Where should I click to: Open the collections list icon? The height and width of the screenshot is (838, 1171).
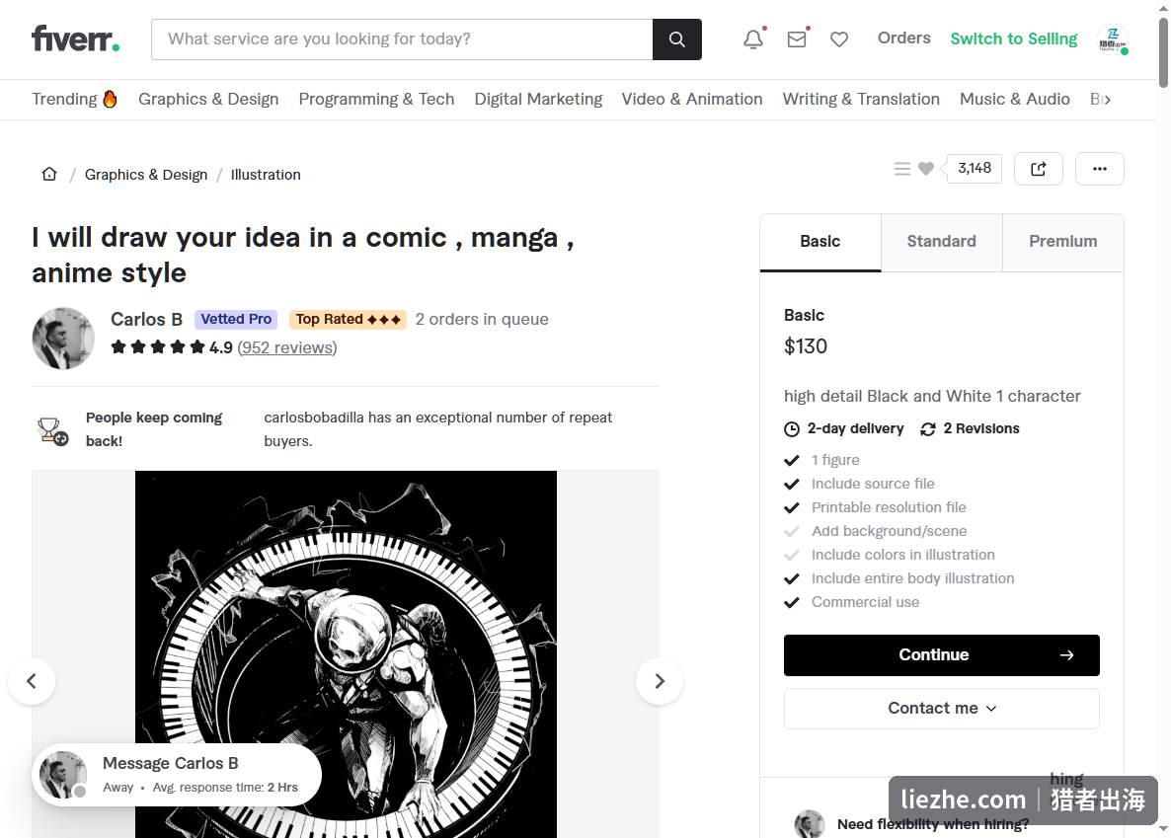[x=902, y=169]
